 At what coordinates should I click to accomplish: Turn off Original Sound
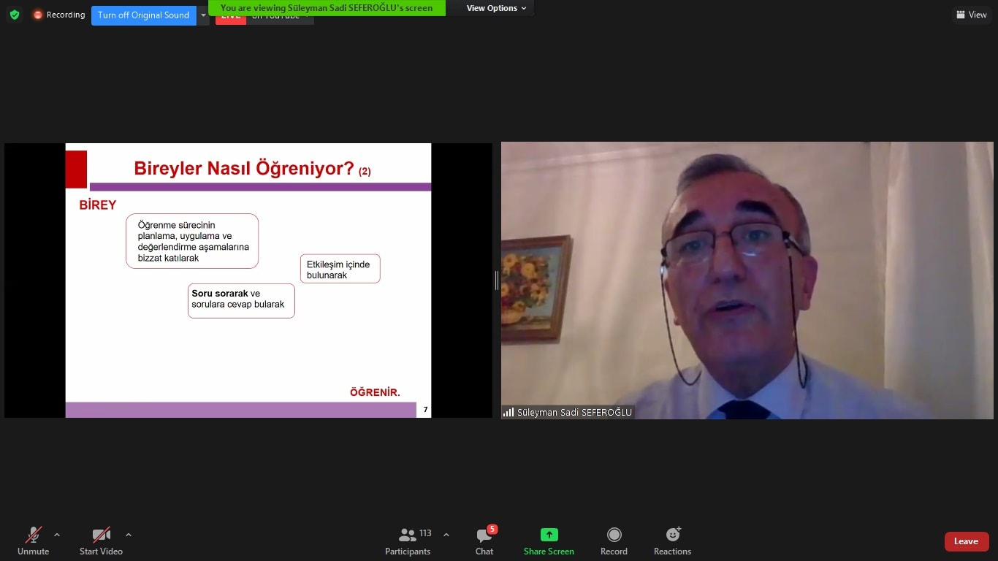pyautogui.click(x=143, y=15)
